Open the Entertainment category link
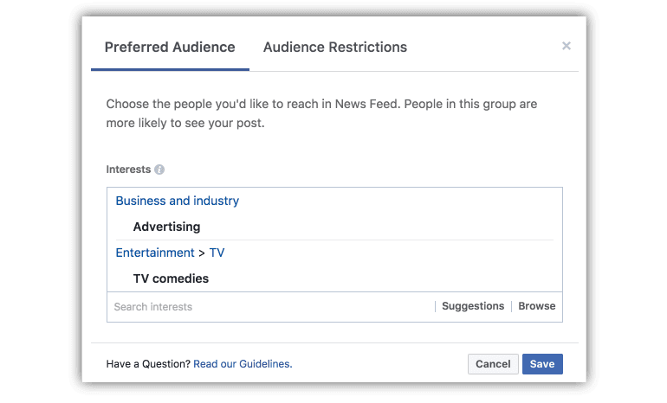This screenshot has width=667, height=403. coord(155,253)
